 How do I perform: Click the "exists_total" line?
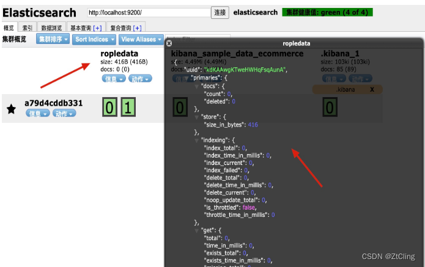[226, 253]
